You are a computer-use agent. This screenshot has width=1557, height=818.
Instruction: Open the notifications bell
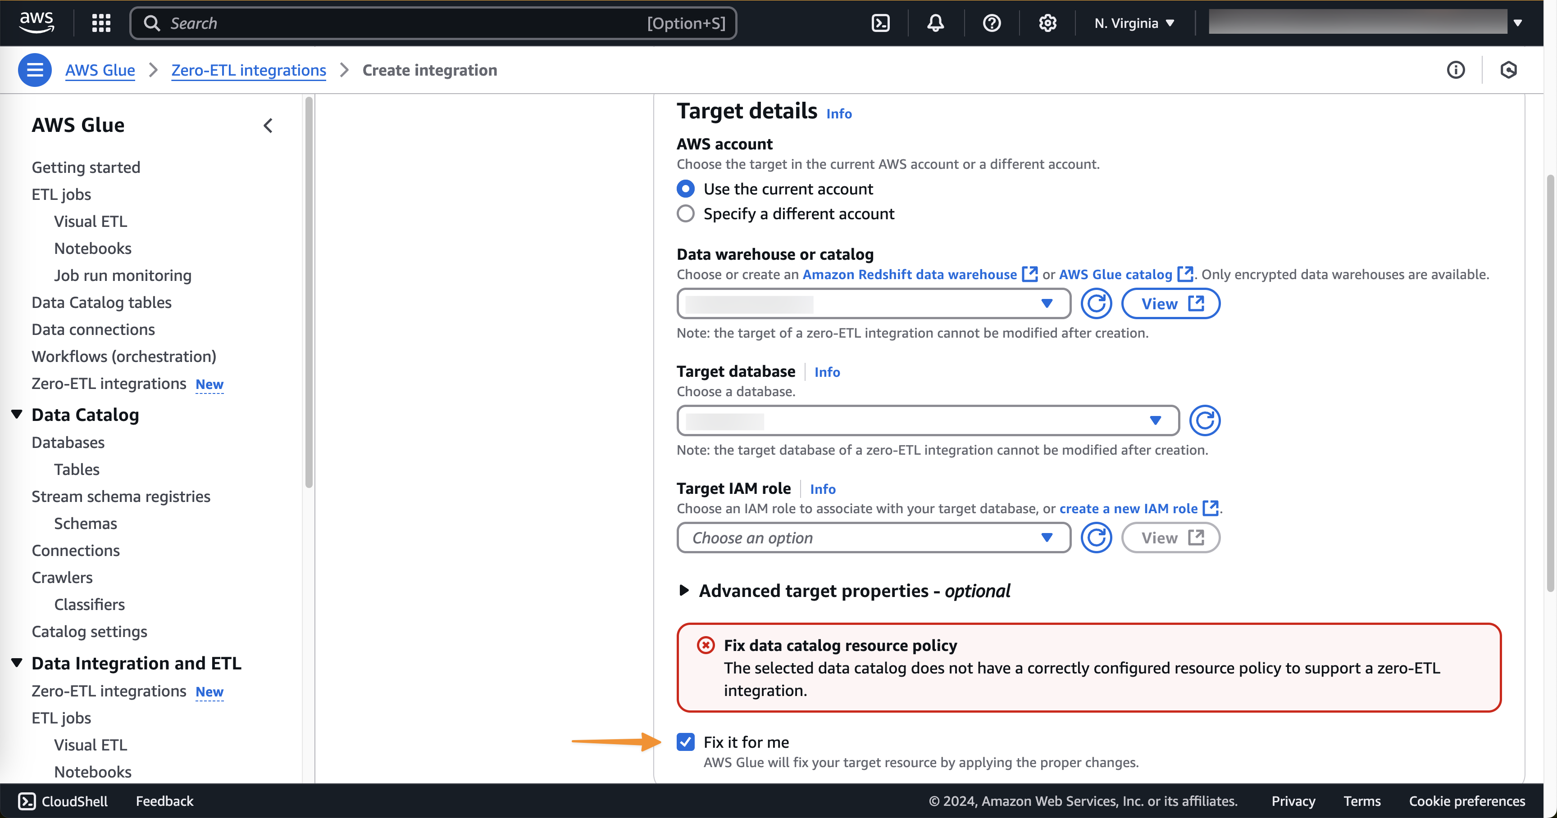point(935,23)
